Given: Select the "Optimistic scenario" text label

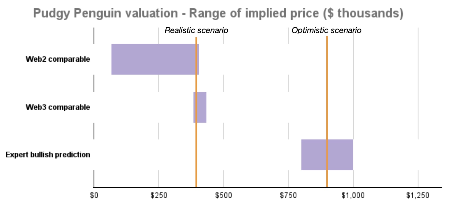Looking at the screenshot, I should (326, 30).
